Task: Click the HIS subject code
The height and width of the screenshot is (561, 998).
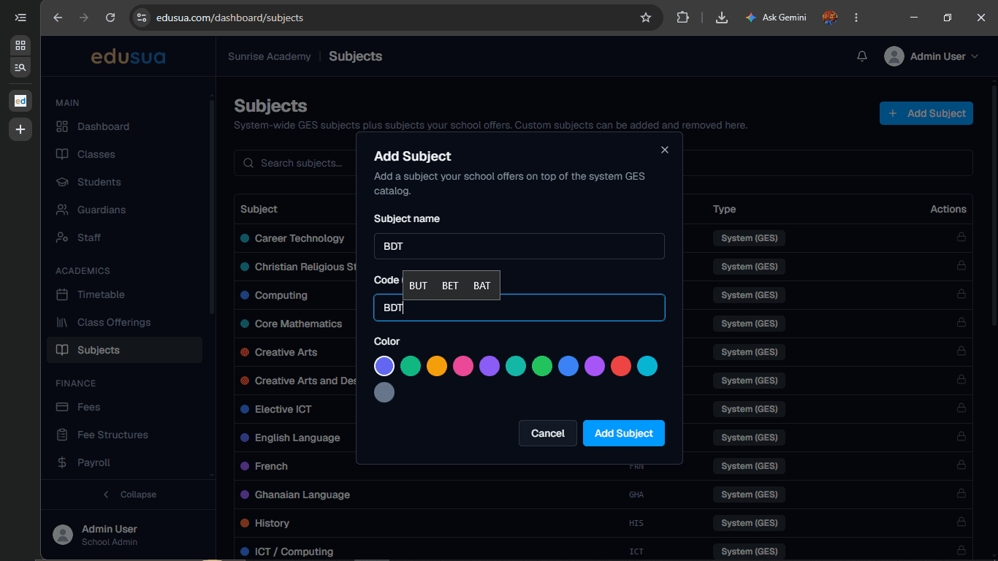Action: tap(636, 523)
